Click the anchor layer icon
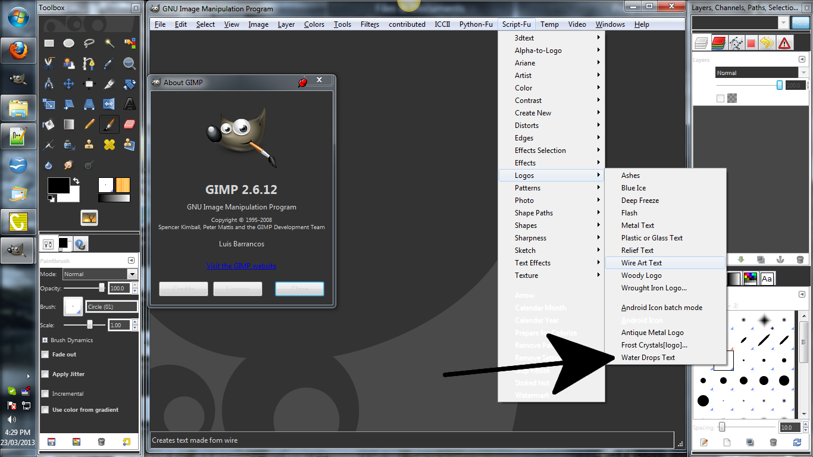This screenshot has width=813, height=457. click(780, 259)
